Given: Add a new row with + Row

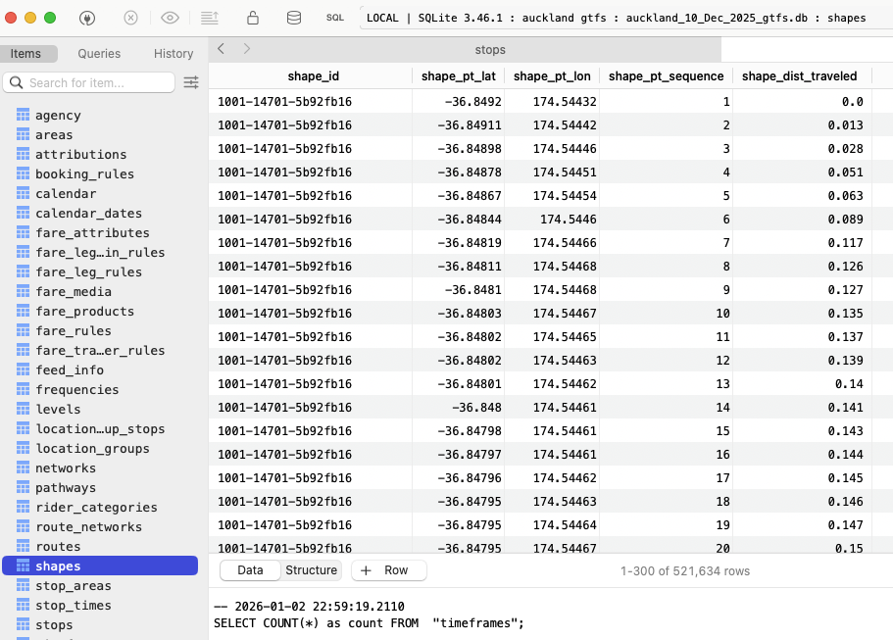Looking at the screenshot, I should click(387, 570).
